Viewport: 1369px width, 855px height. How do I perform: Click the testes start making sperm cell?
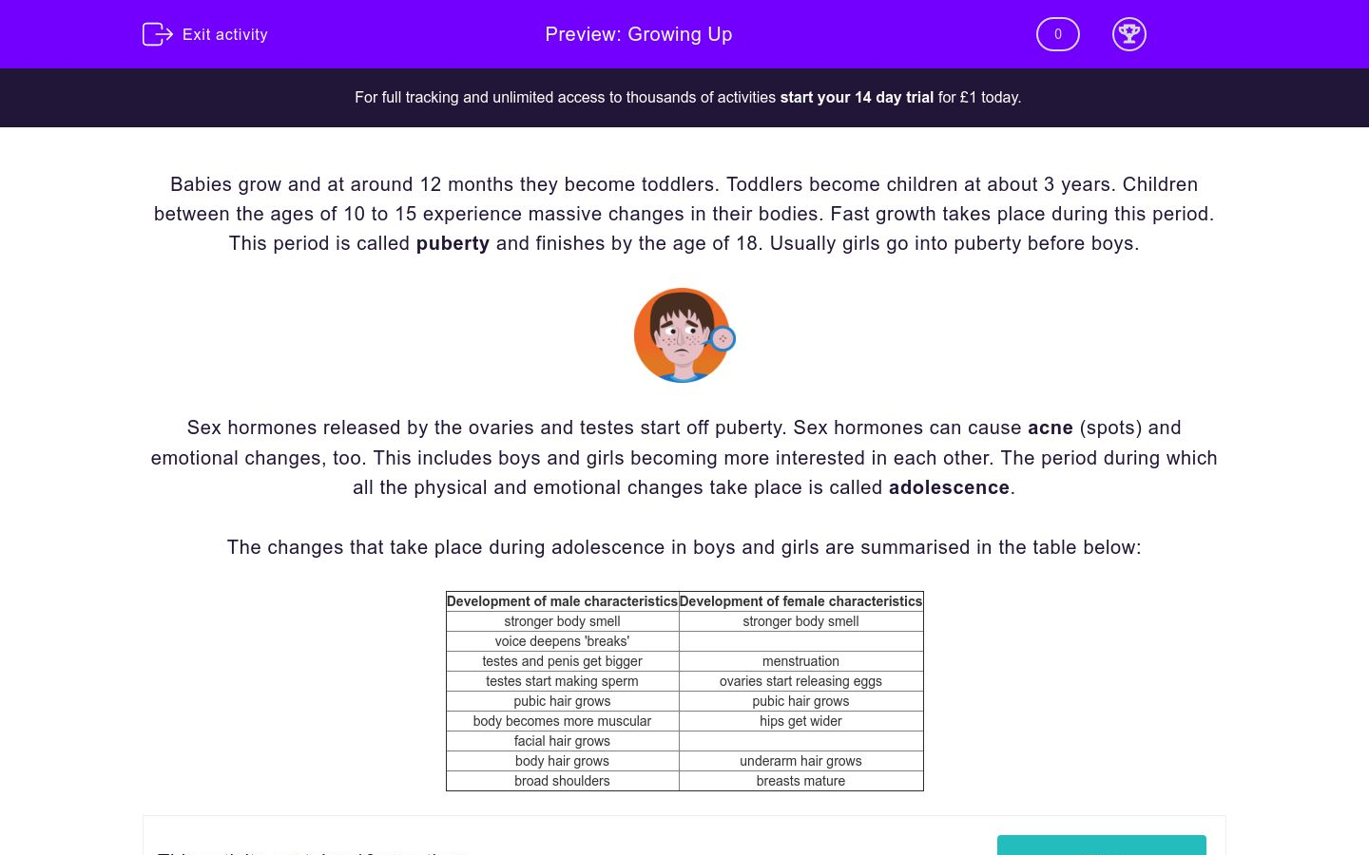coord(562,681)
